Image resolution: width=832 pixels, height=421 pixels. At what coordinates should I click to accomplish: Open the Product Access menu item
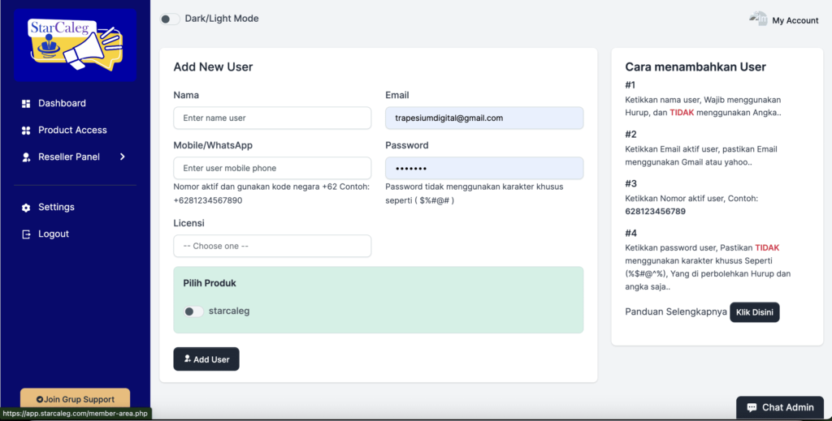(x=72, y=130)
